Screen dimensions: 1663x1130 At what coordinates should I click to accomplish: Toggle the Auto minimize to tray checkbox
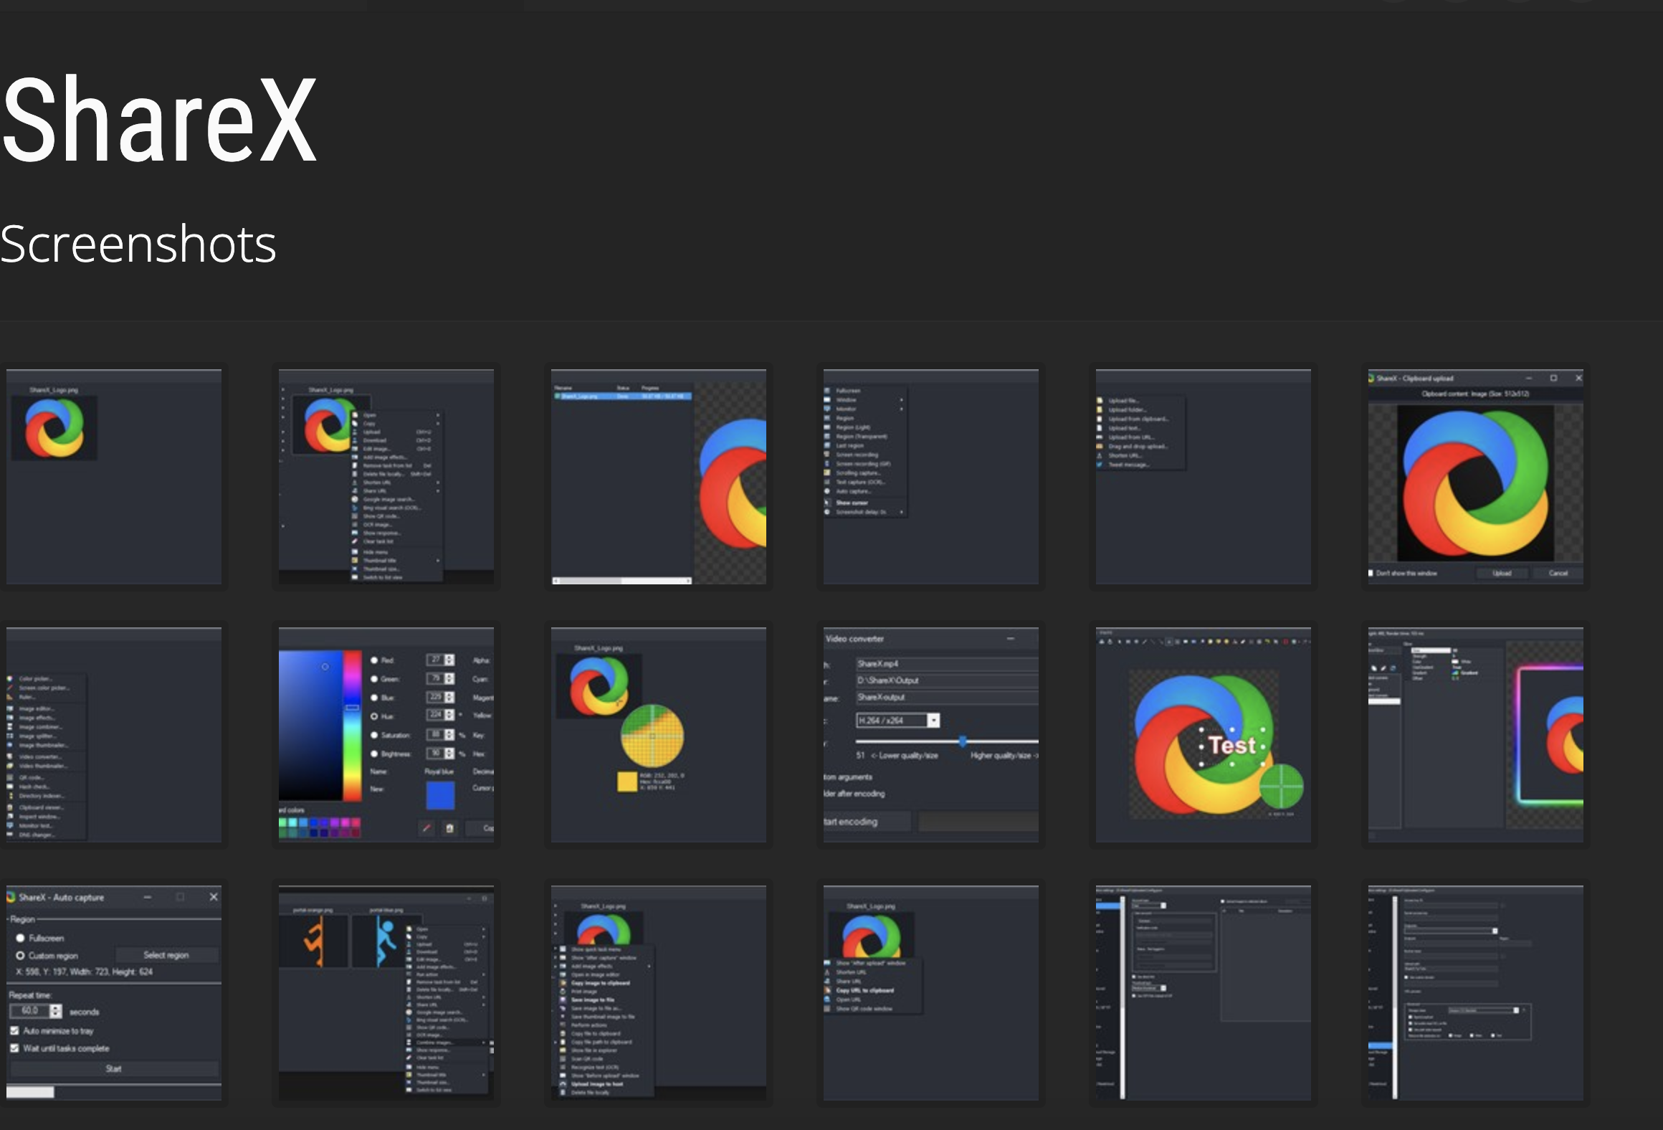pos(14,1030)
